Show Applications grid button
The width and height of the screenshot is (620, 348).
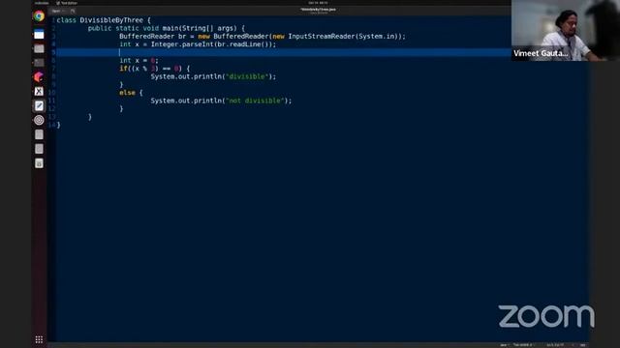(39, 339)
